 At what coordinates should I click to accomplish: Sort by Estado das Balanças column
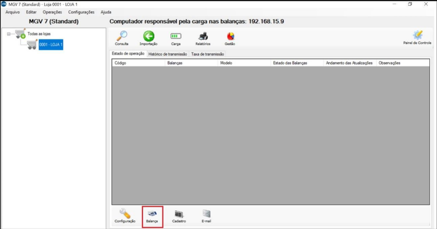pyautogui.click(x=297, y=63)
